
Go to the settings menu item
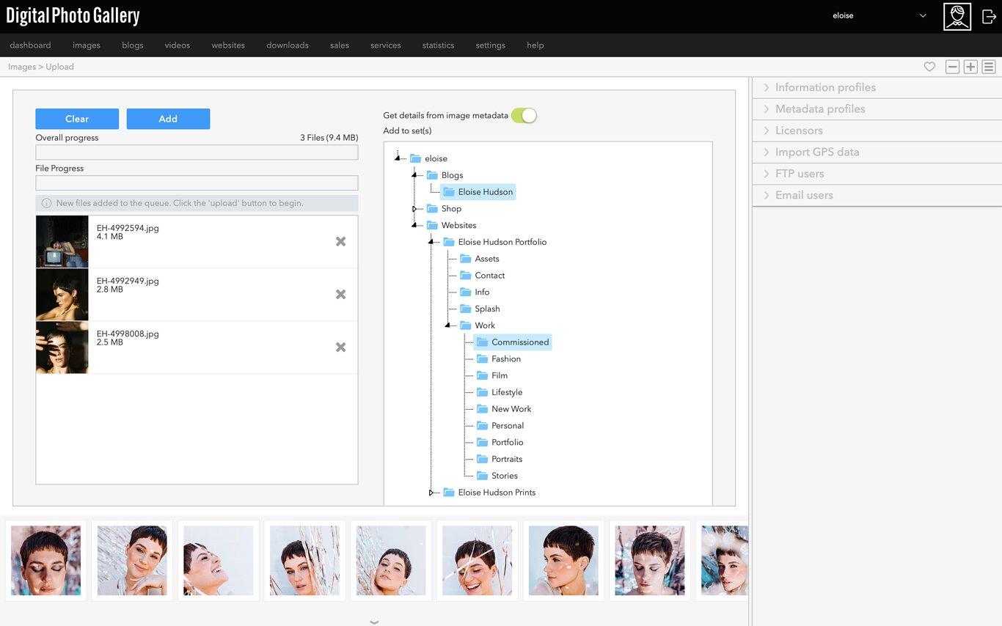490,45
